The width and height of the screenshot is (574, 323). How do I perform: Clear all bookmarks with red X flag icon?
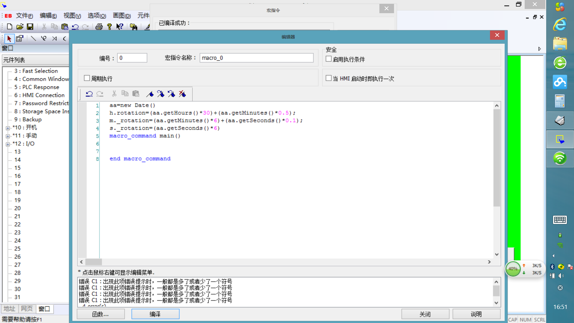pyautogui.click(x=182, y=94)
